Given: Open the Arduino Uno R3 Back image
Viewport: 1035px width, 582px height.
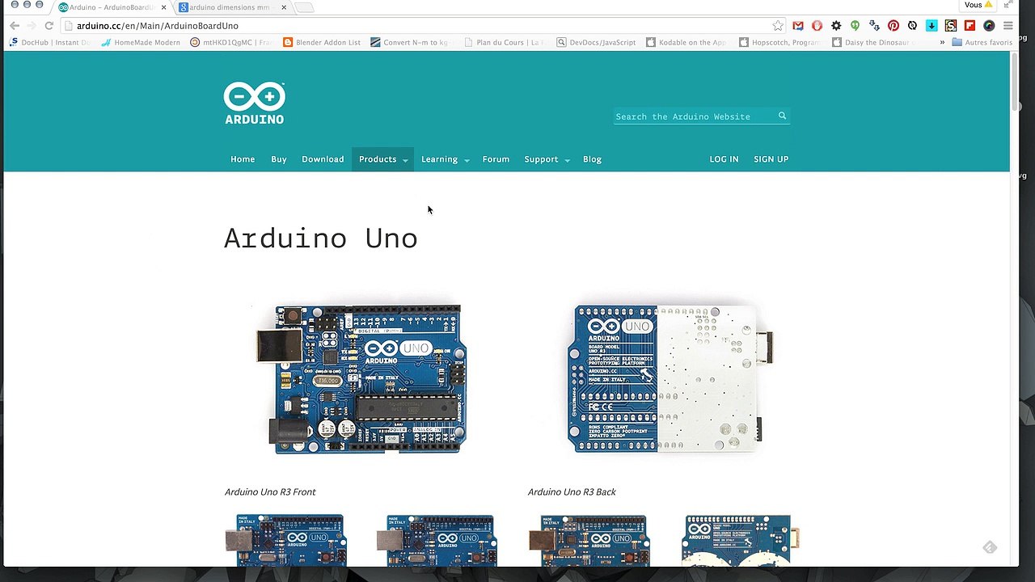Looking at the screenshot, I should [670, 379].
